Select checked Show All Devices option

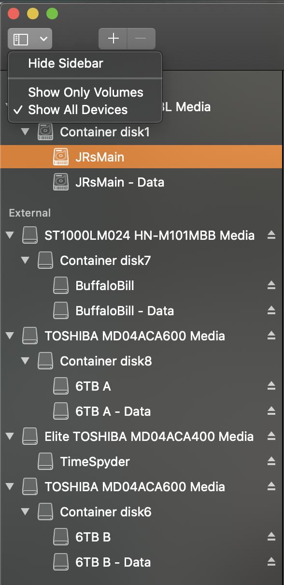point(85,110)
